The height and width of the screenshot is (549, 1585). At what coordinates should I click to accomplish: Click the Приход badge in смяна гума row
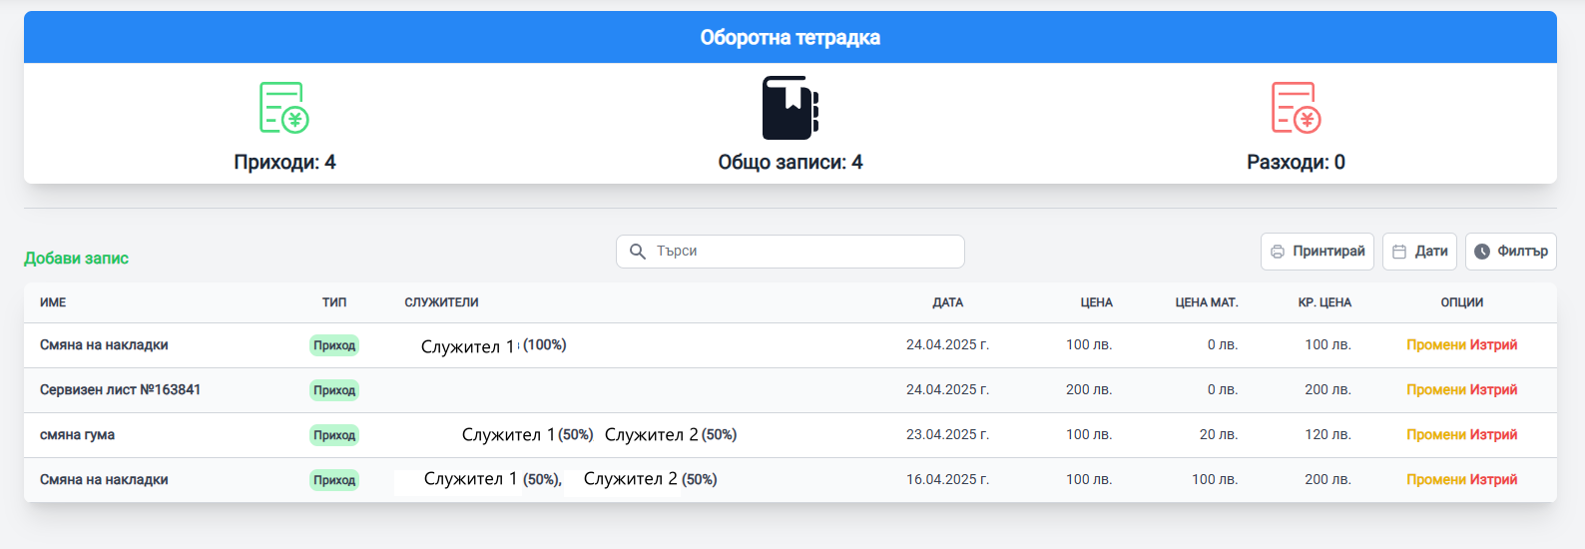334,435
